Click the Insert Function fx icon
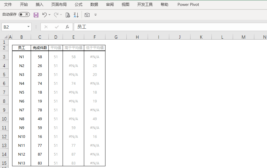Image resolution: width=267 pixels, height=168 pixels. [x=67, y=27]
